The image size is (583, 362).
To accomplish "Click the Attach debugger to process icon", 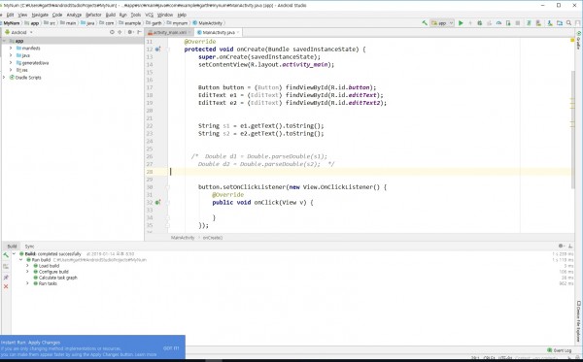I will click(x=508, y=23).
